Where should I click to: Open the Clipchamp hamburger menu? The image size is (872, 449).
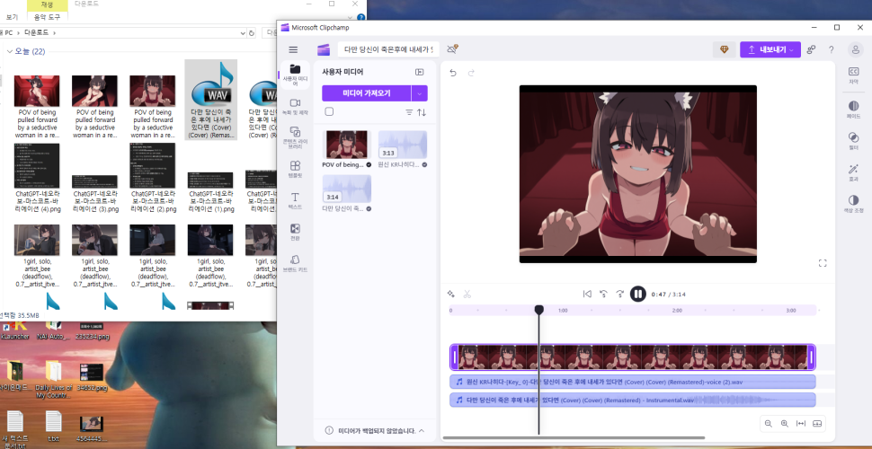tap(293, 49)
